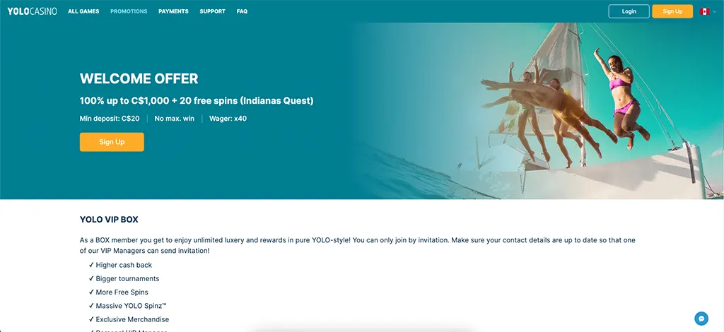Open the Payments menu item
Image resolution: width=724 pixels, height=332 pixels.
(x=174, y=11)
